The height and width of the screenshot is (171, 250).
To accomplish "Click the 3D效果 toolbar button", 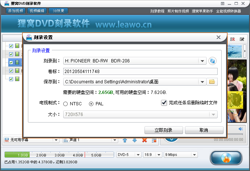I will pyautogui.click(x=58, y=11).
